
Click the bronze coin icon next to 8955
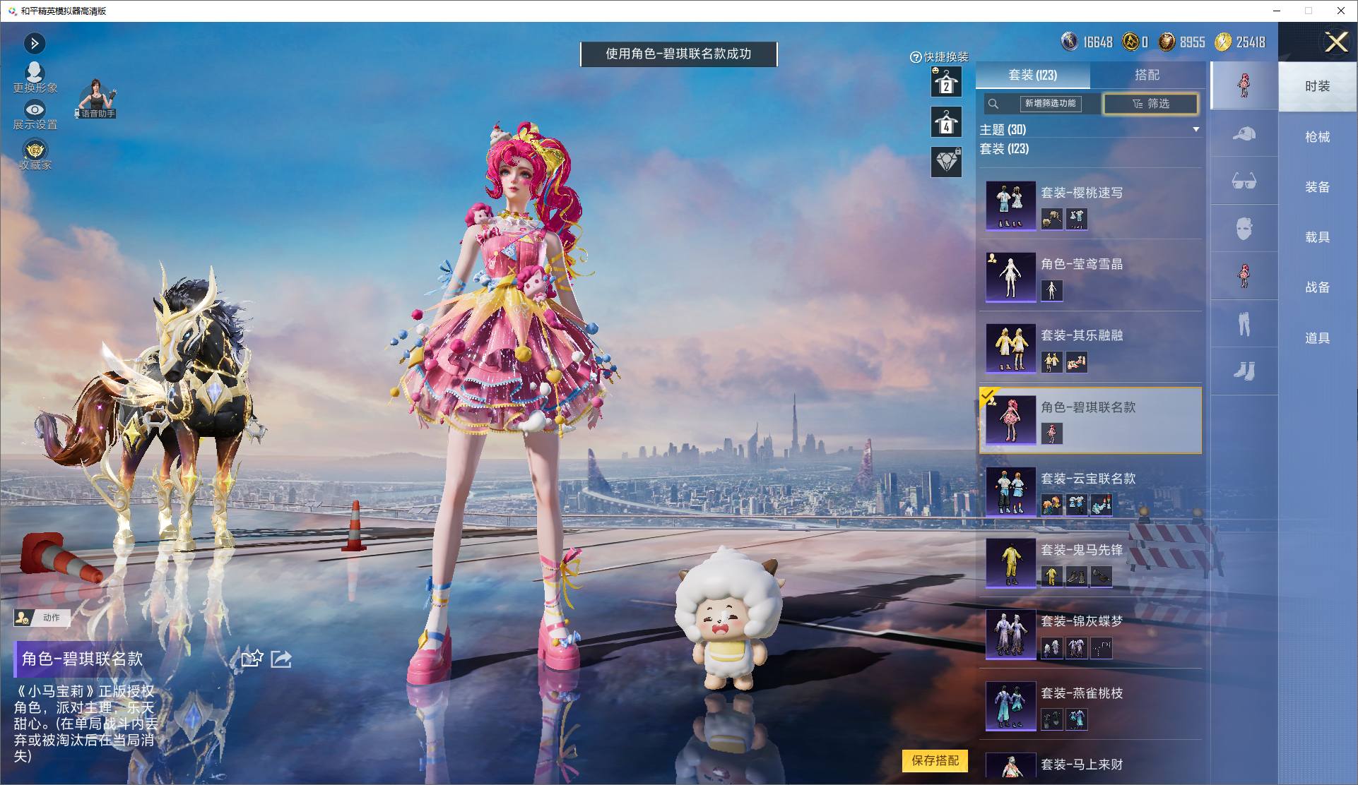(x=1167, y=42)
